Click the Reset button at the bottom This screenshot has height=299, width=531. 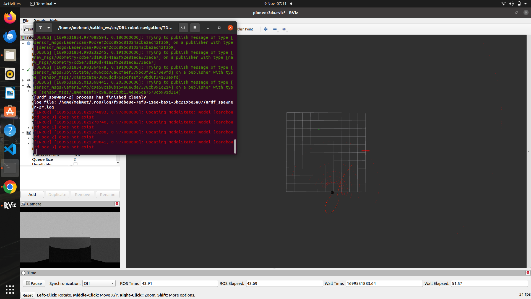(x=28, y=295)
